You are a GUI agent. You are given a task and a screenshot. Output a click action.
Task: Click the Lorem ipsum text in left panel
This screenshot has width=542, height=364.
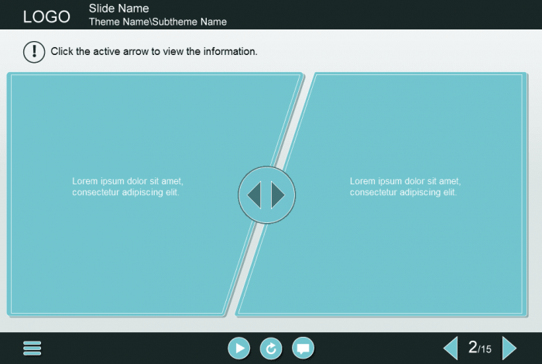pos(127,187)
